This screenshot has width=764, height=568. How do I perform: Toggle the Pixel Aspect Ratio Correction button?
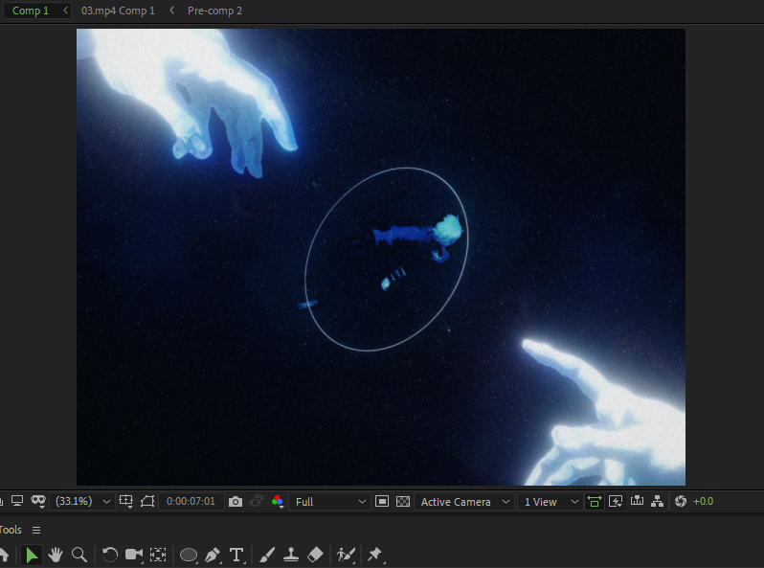pyautogui.click(x=595, y=502)
